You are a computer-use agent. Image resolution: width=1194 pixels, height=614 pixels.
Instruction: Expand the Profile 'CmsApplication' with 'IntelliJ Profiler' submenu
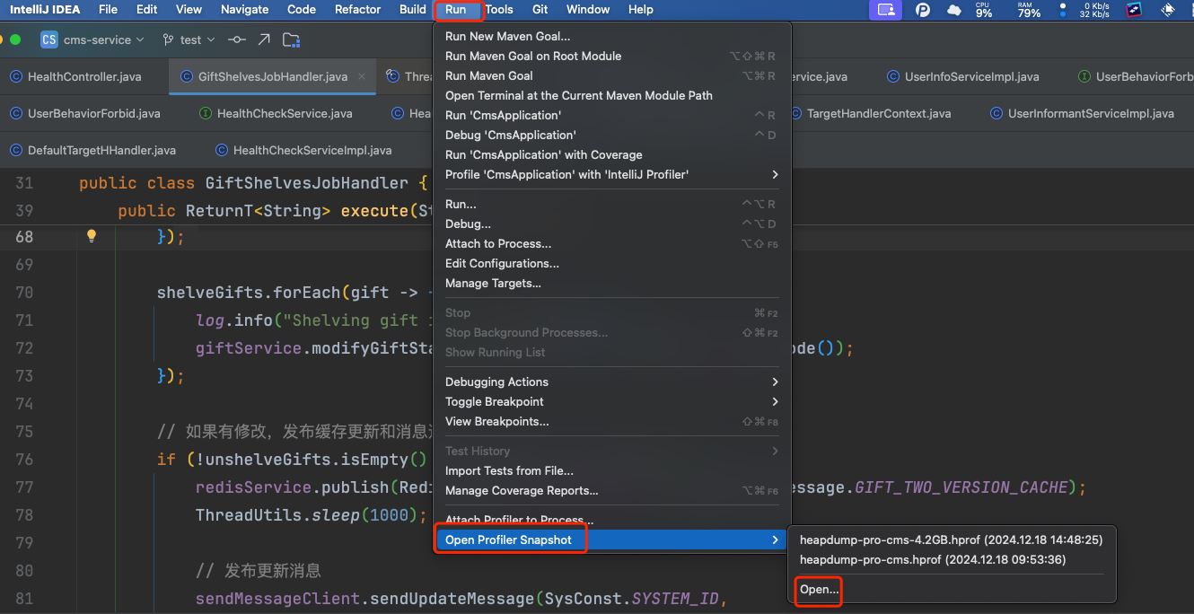tap(612, 174)
